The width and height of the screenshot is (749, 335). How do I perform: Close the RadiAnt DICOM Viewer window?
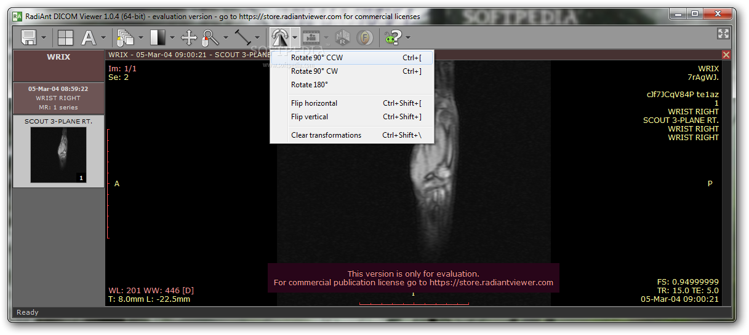(717, 14)
